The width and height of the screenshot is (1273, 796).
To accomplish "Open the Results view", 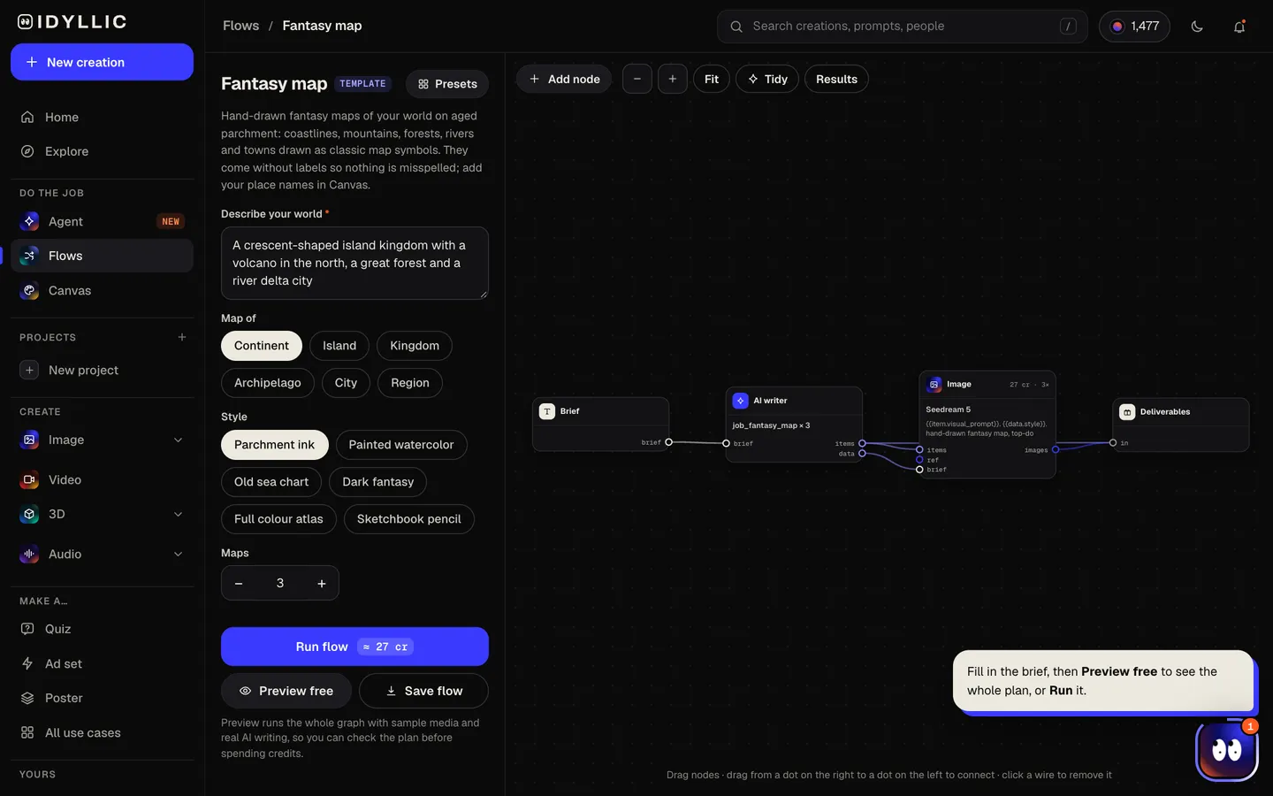I will coord(836,79).
